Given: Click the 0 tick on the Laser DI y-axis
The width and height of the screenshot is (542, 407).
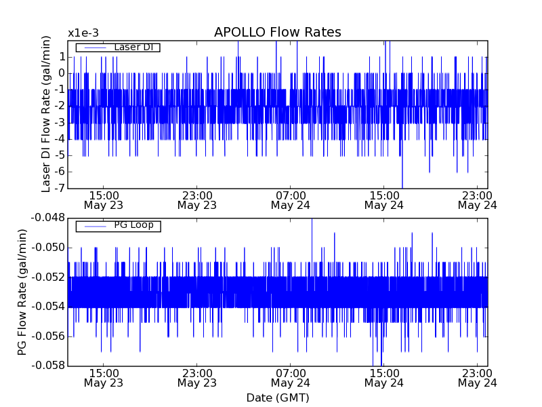Looking at the screenshot, I should pos(61,73).
